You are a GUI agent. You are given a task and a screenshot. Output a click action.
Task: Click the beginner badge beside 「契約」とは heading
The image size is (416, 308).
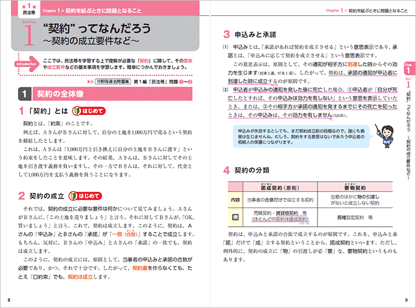tap(89, 111)
